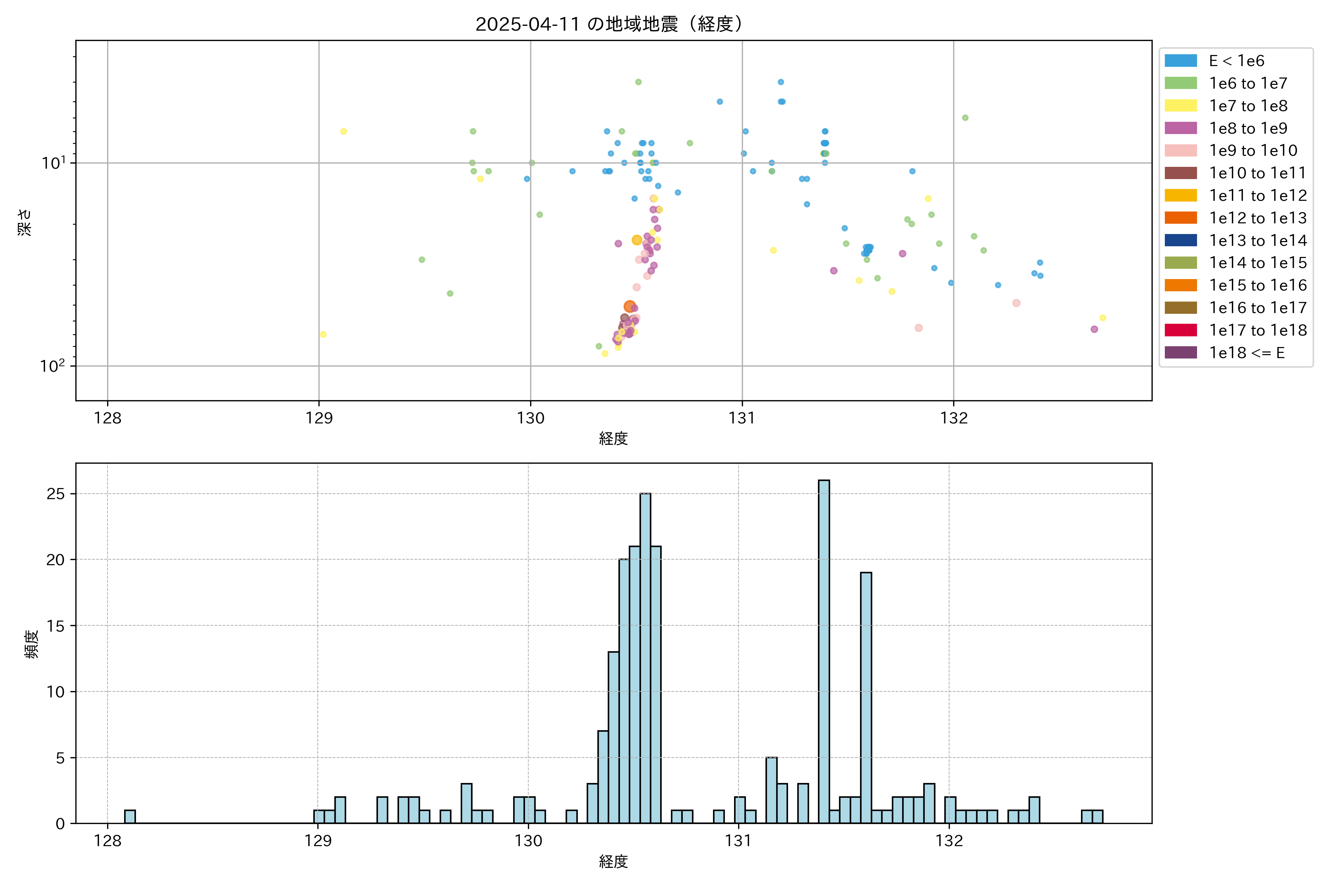Click the blue E < 1e6 legend swatch

(1180, 61)
